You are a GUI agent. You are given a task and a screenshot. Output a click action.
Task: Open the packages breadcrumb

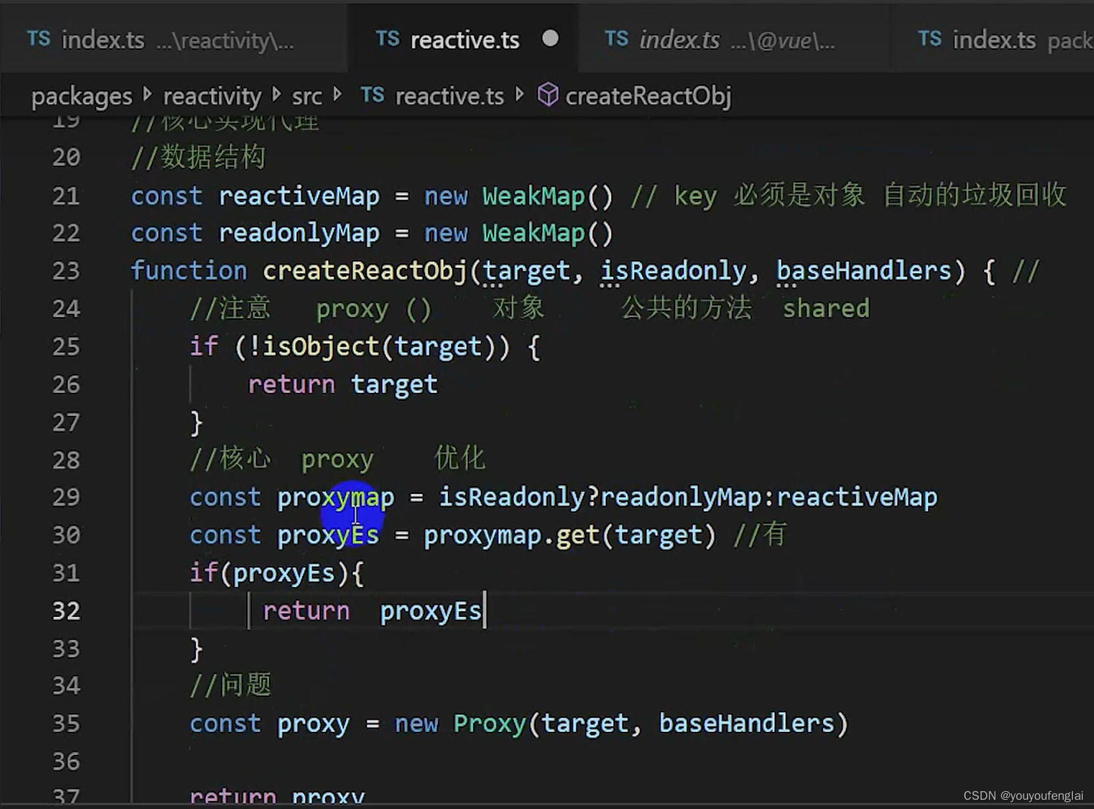tap(82, 97)
